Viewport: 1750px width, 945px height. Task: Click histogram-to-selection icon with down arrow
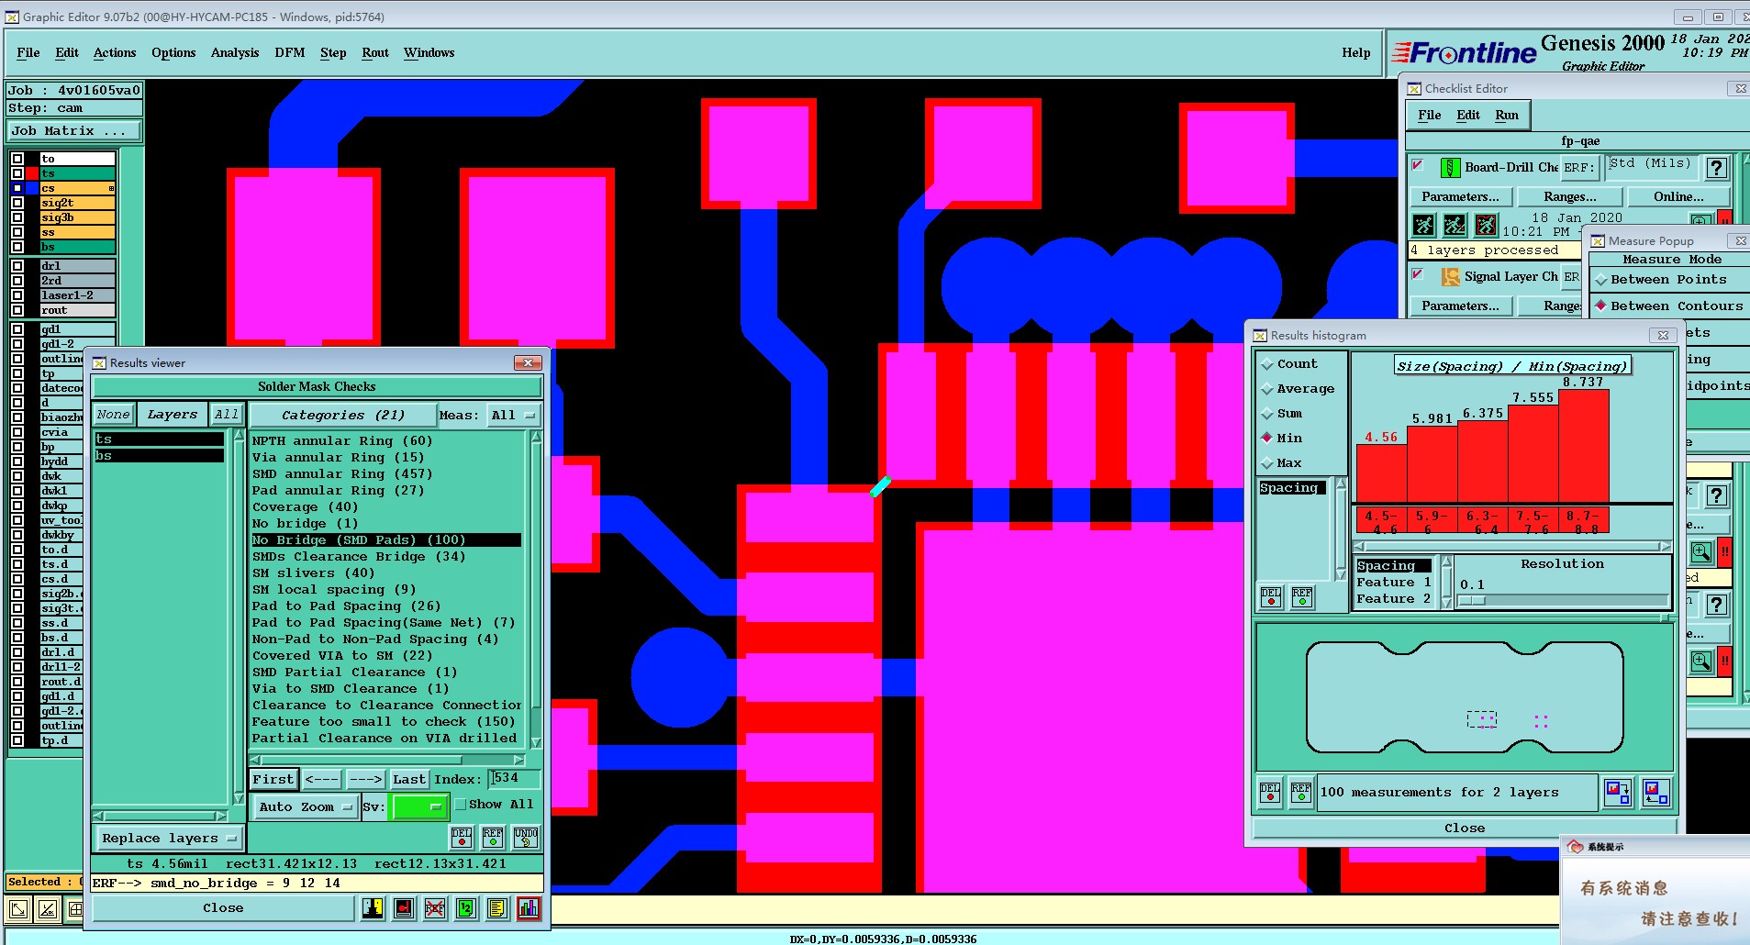pyautogui.click(x=1618, y=792)
